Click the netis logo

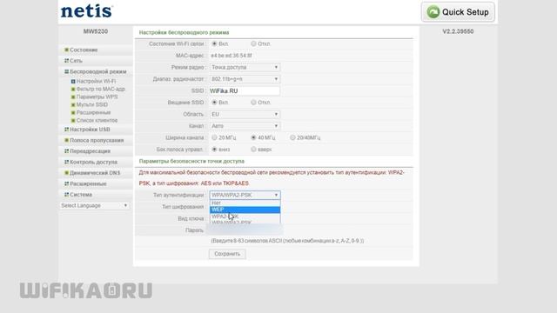[86, 11]
